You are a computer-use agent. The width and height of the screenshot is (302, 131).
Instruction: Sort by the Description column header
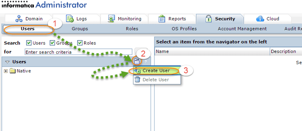(286, 51)
